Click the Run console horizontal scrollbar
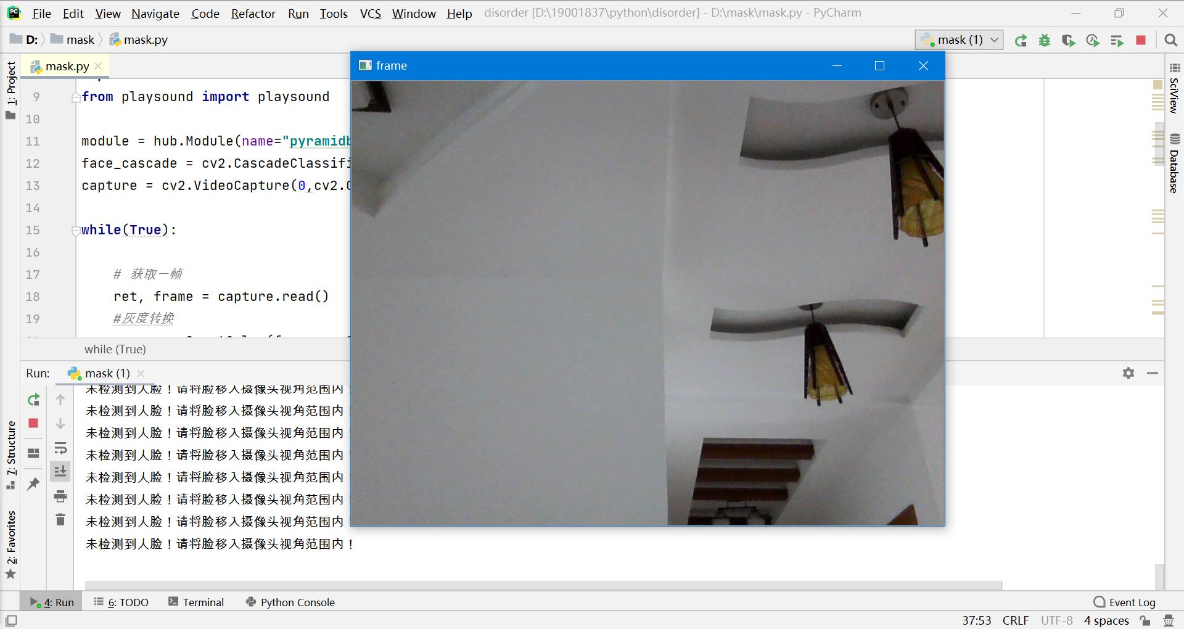Image resolution: width=1184 pixels, height=629 pixels. pos(543,585)
